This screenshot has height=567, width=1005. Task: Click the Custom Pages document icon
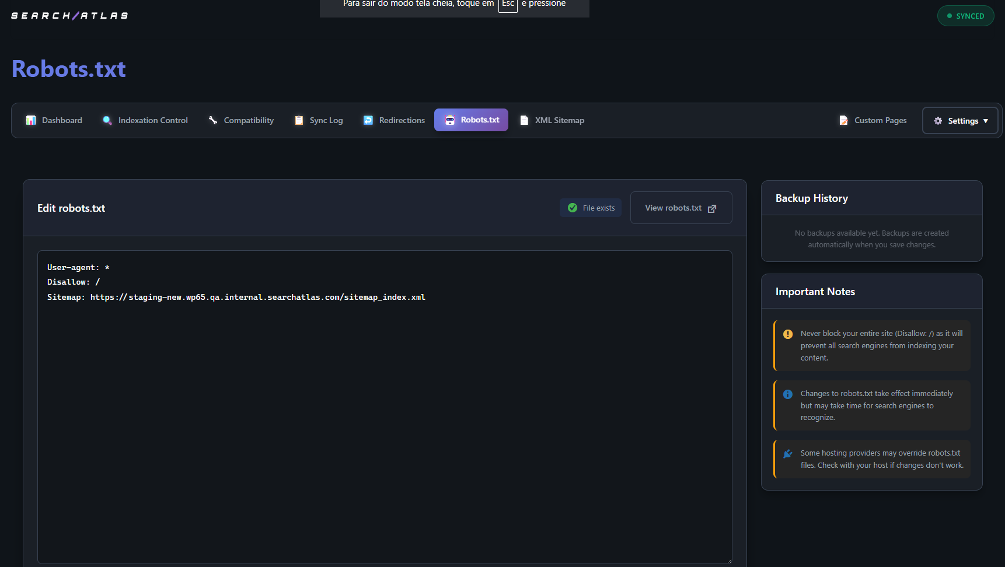click(x=843, y=120)
